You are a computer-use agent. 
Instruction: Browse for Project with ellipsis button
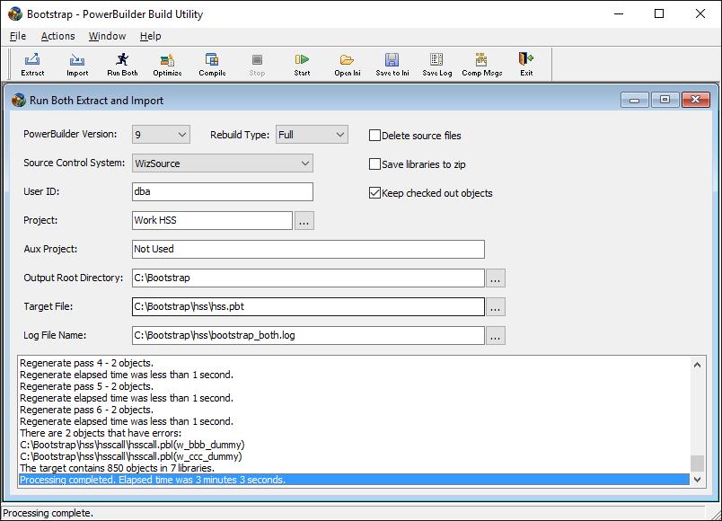(304, 221)
